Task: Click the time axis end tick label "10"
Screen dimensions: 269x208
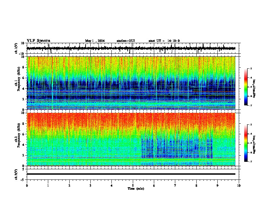Action: point(239,186)
